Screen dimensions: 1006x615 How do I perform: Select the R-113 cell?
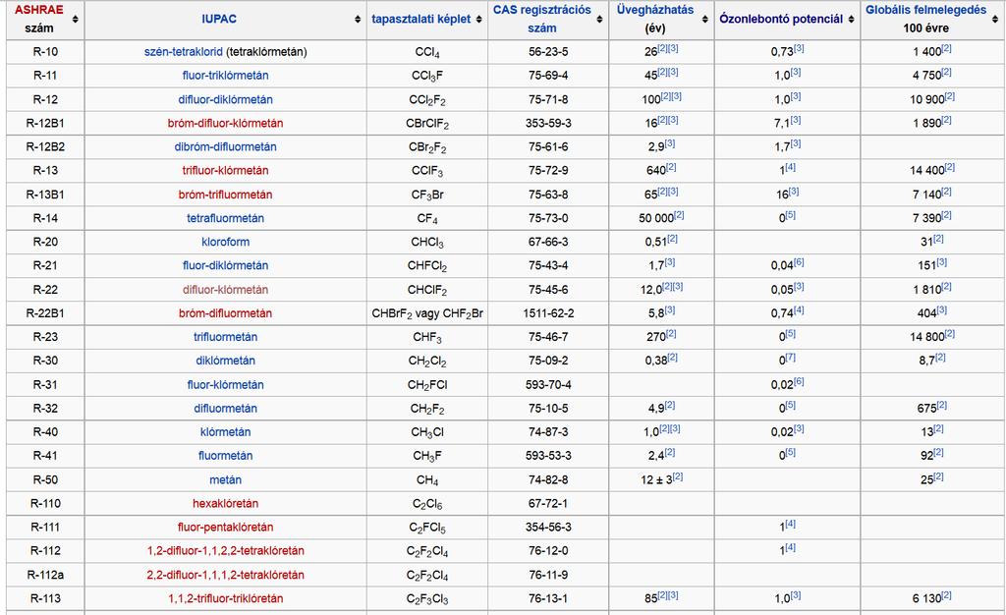[x=45, y=598]
